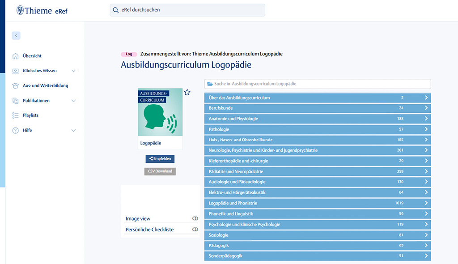The height and width of the screenshot is (264, 458).
Task: Open the Soziologie section
Action: (x=318, y=235)
